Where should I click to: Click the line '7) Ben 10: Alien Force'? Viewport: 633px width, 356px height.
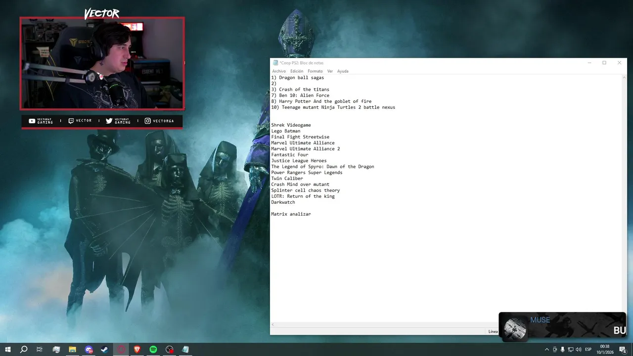[300, 95]
